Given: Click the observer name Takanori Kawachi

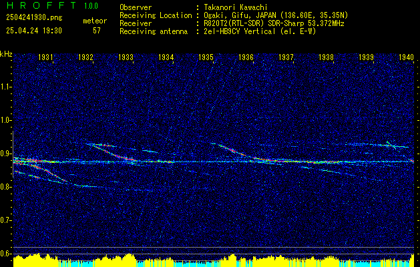Looking at the screenshot, I should tap(236, 7).
